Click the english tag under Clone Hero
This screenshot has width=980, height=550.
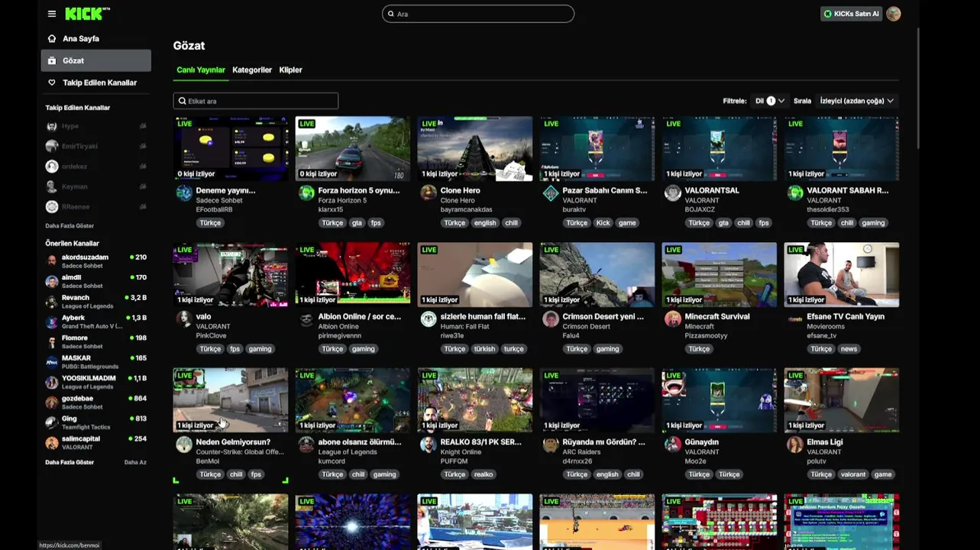tap(485, 223)
